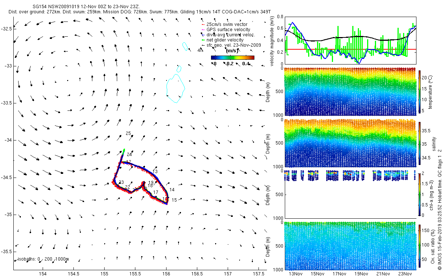Click the 150 tick on the oxygen colorbar
The width and height of the screenshot is (445, 278).
pyautogui.click(x=426, y=230)
